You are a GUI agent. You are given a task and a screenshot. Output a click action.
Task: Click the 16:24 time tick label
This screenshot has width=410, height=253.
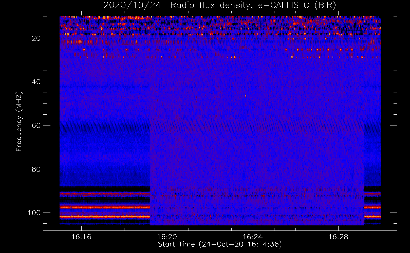pyautogui.click(x=253, y=237)
